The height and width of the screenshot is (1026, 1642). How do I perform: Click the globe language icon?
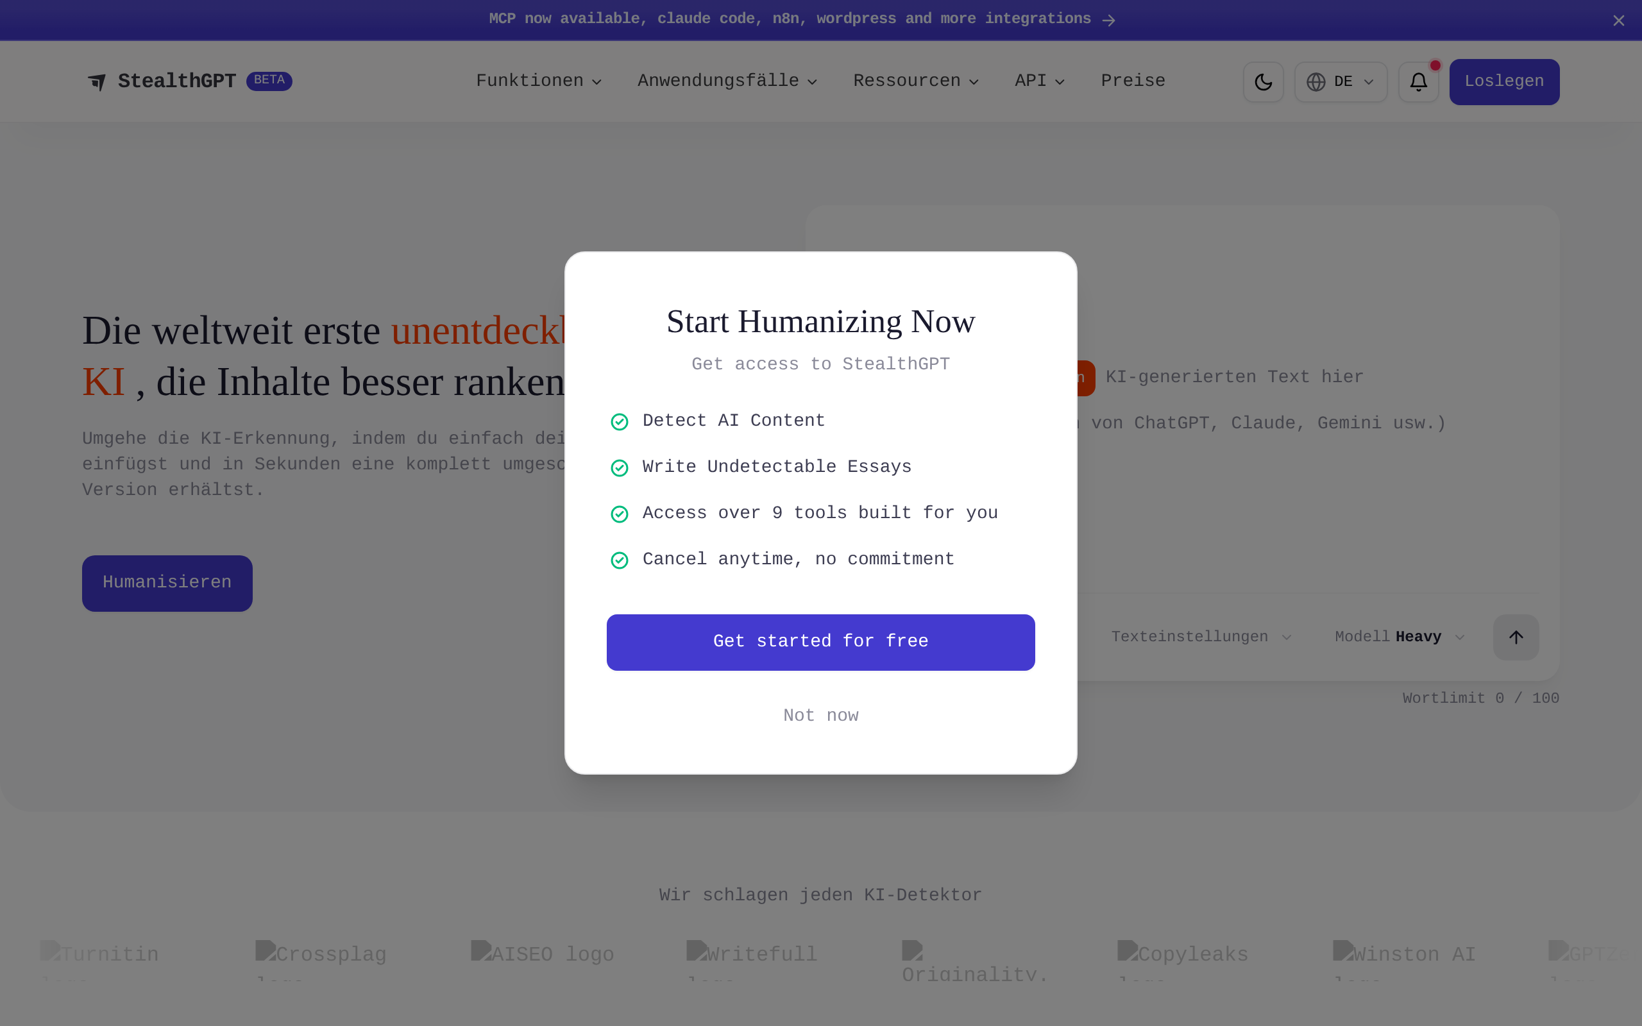click(x=1316, y=82)
